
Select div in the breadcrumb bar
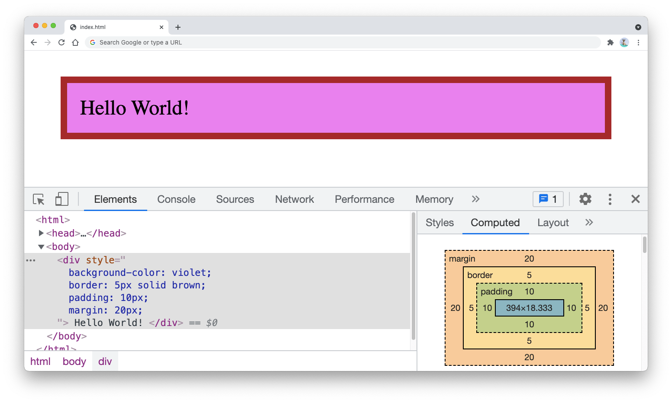tap(105, 361)
